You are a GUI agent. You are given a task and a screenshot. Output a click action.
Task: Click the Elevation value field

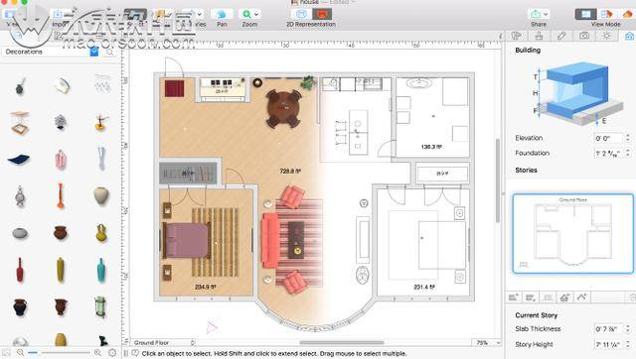point(608,138)
